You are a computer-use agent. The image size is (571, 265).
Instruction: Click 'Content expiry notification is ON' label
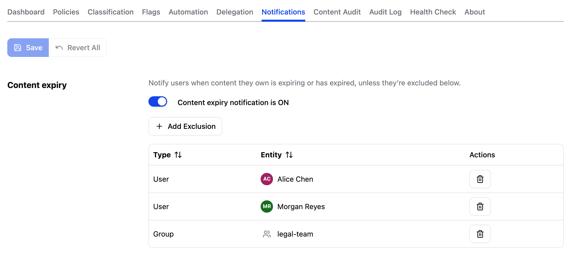pos(233,102)
